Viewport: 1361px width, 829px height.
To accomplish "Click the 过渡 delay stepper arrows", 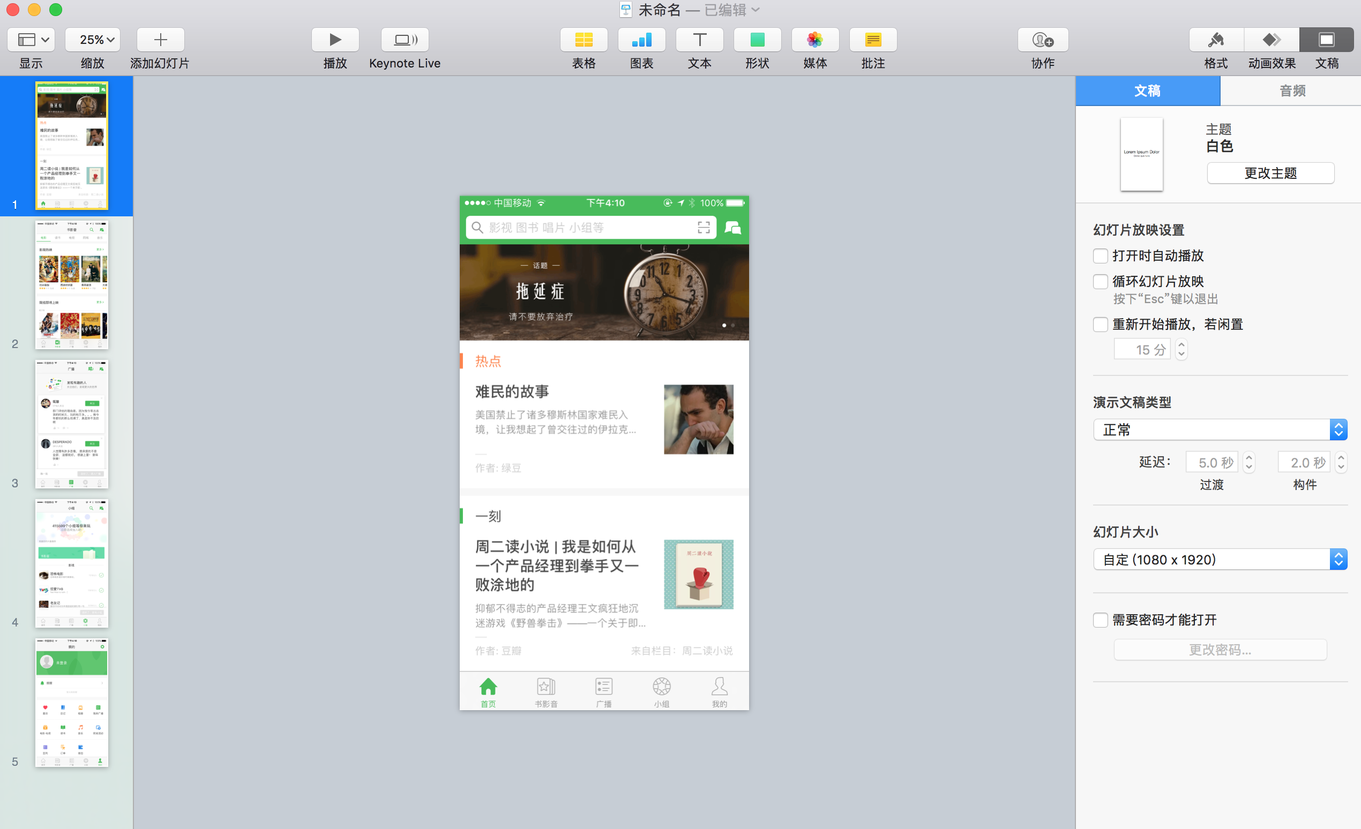I will (1249, 462).
